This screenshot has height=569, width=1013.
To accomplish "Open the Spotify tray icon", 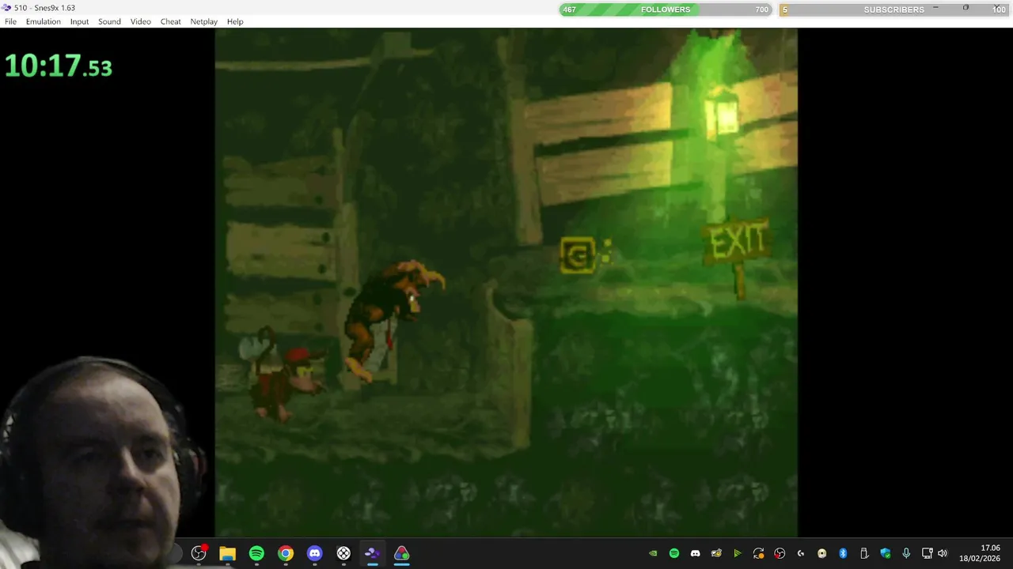I will [674, 553].
